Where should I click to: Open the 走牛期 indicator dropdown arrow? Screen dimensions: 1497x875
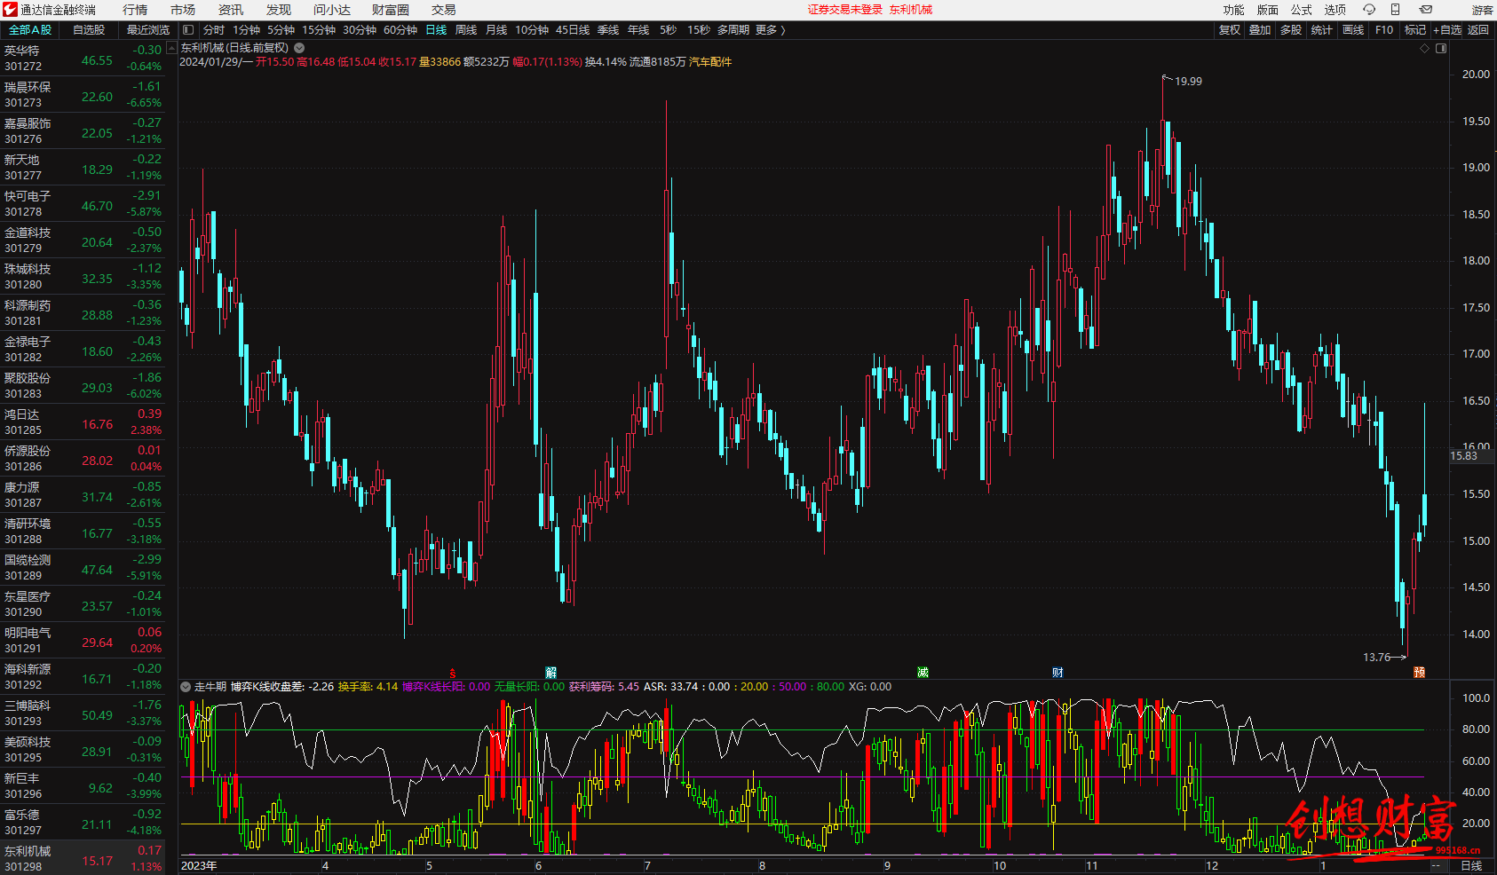point(186,687)
